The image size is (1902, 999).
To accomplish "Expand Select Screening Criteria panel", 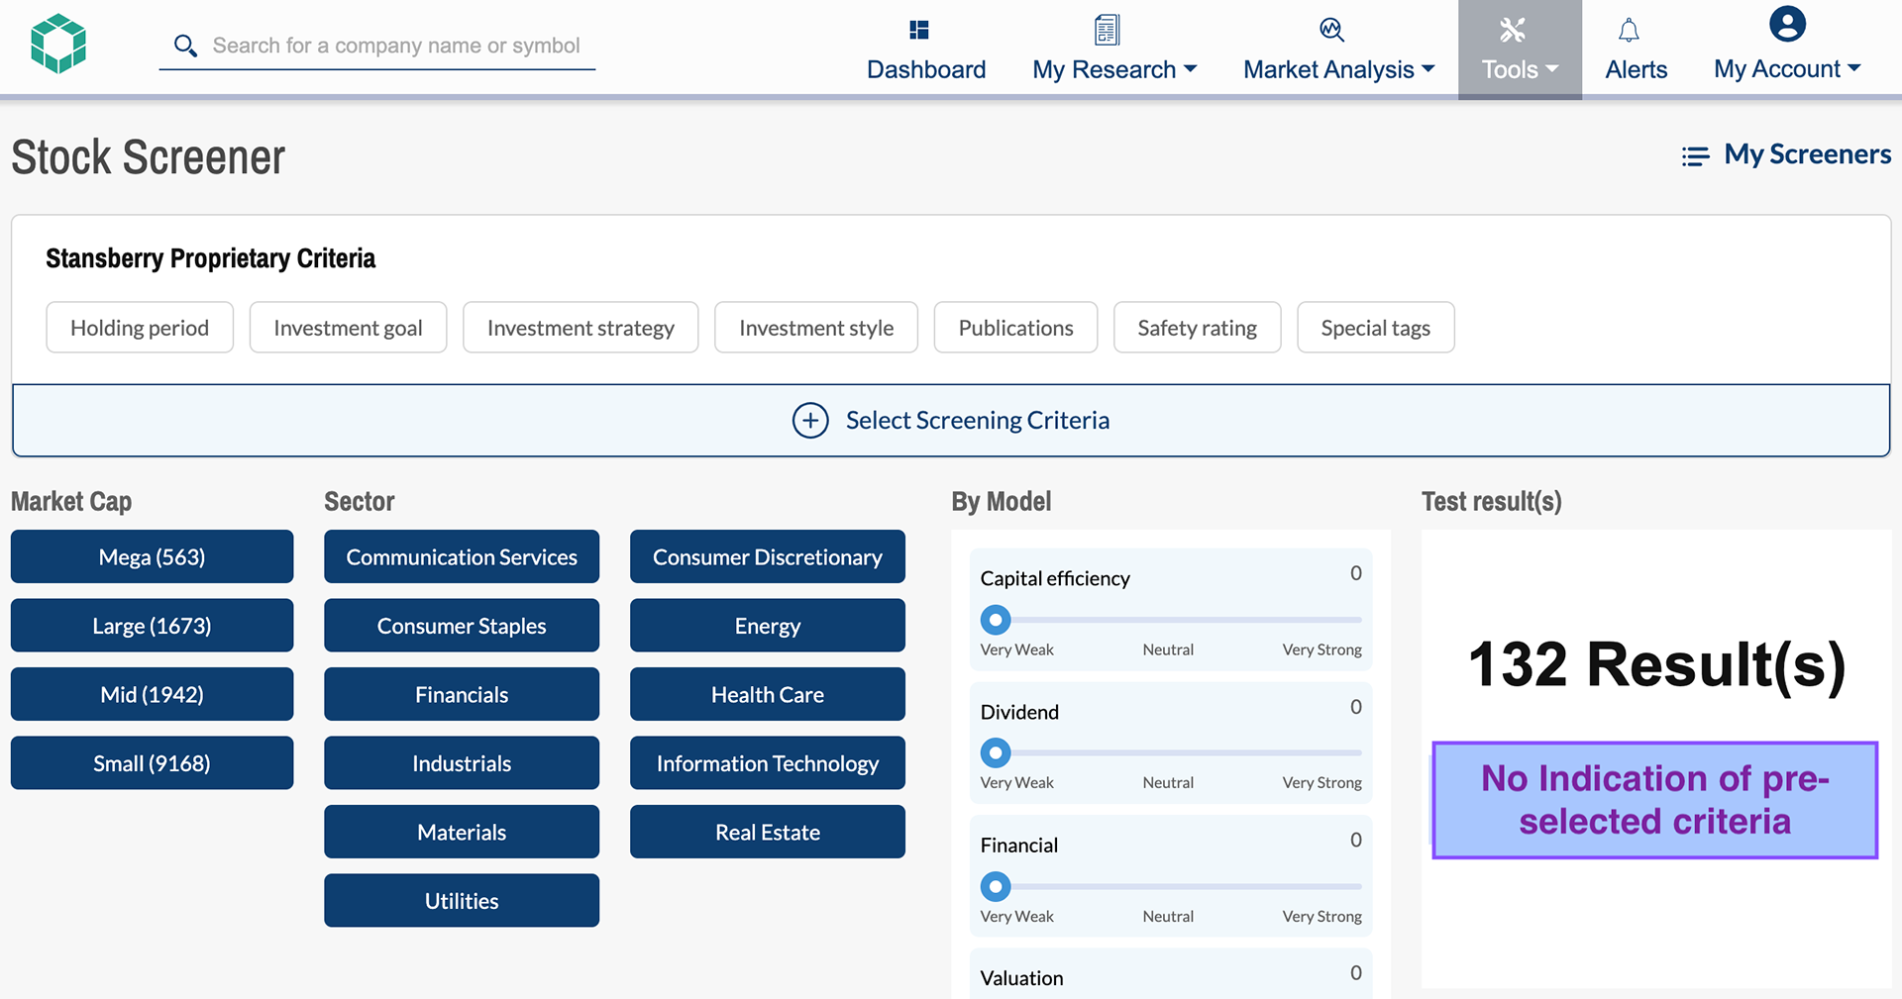I will point(951,421).
